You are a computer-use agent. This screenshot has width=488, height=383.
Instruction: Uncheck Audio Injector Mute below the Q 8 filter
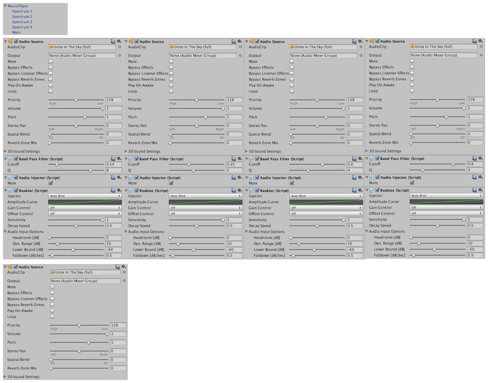(x=50, y=183)
